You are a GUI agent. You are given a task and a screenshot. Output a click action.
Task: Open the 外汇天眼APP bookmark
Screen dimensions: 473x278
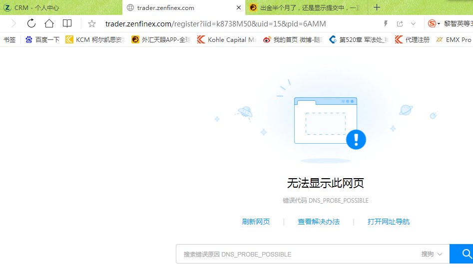tap(161, 39)
